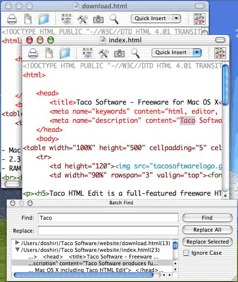
Task: Click the results list scroll right arrow
Action: pos(170,275)
